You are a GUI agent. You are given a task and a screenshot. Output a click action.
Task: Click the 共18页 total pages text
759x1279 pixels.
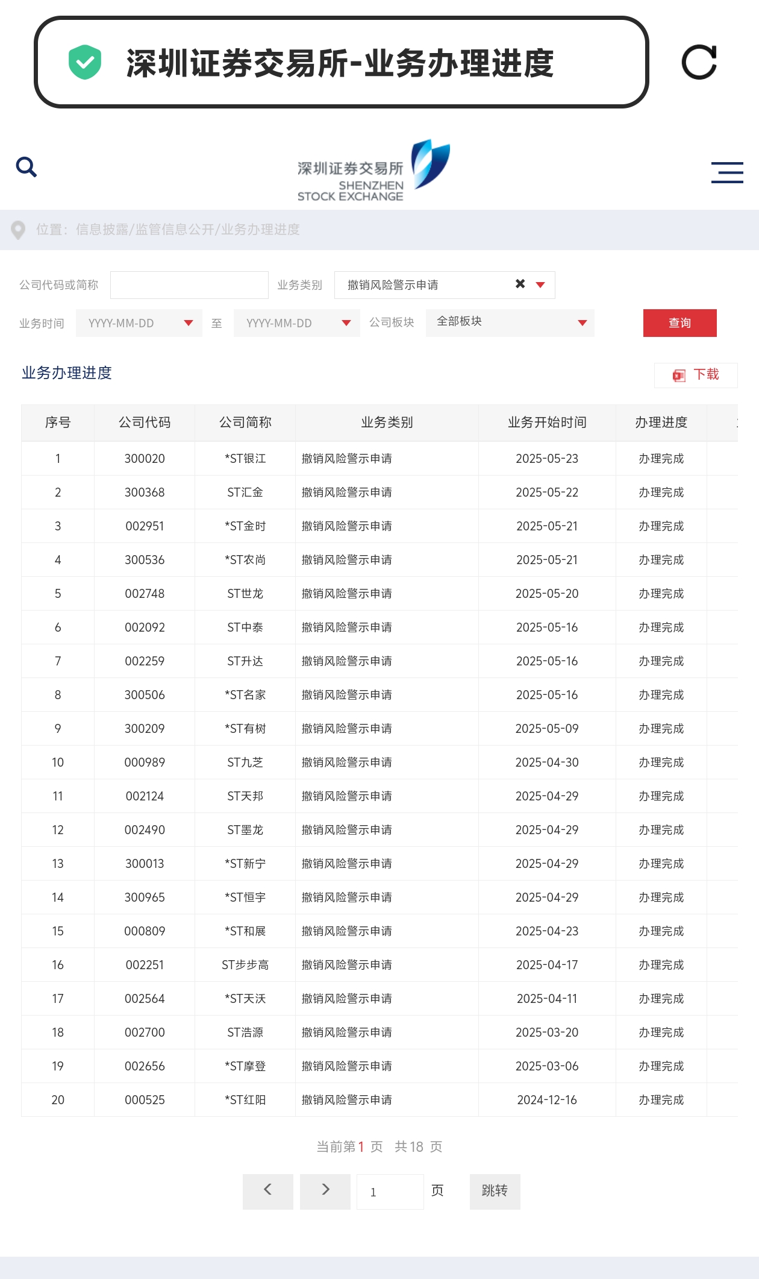[419, 1146]
